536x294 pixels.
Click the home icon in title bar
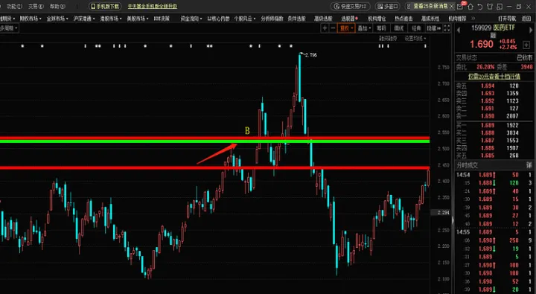click(470, 7)
